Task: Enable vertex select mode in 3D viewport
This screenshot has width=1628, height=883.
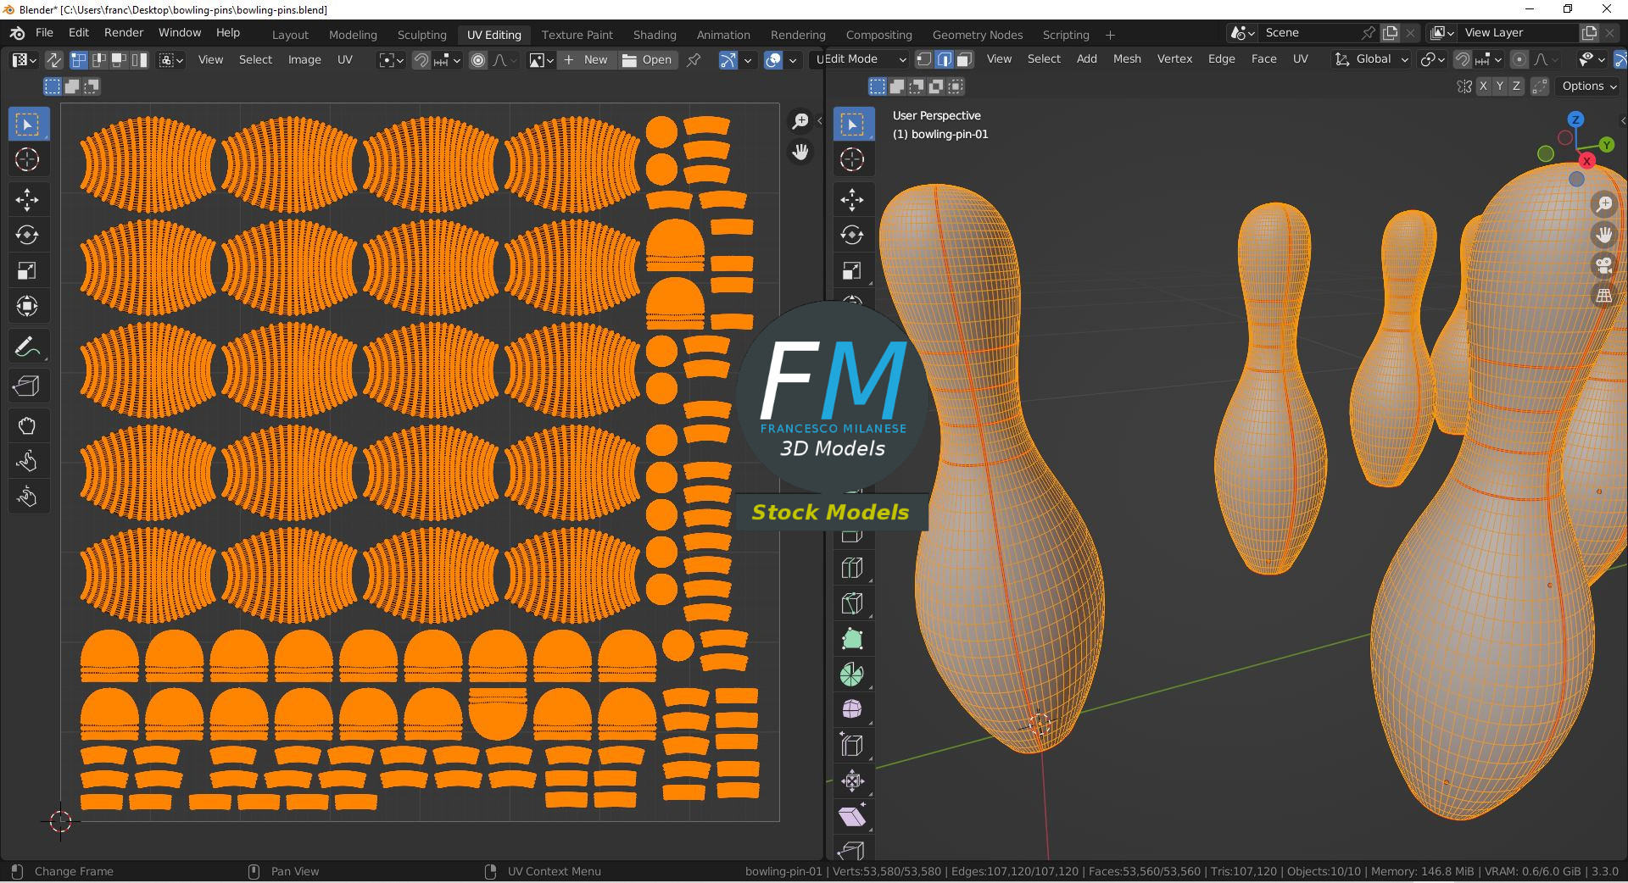Action: point(924,59)
